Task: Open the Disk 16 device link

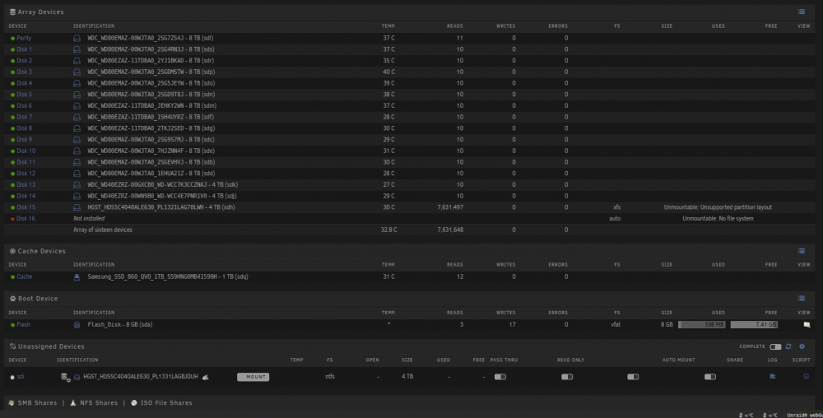Action: point(26,219)
